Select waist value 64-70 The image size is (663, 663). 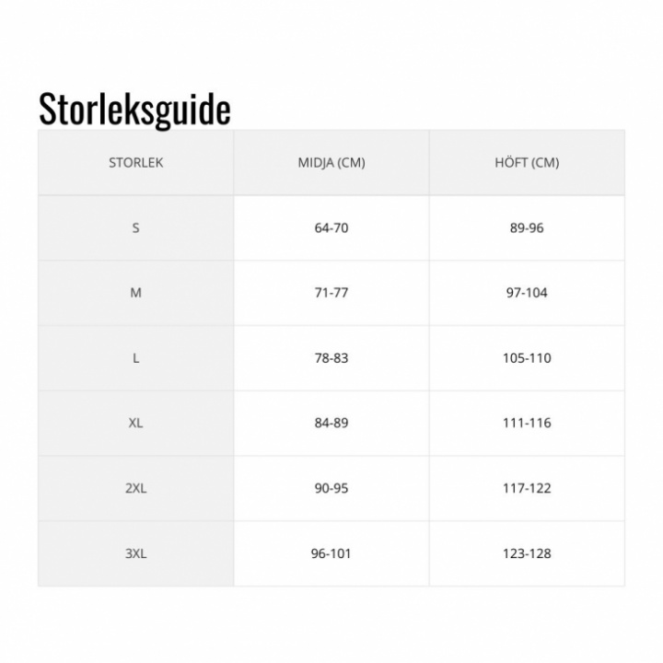pyautogui.click(x=331, y=227)
